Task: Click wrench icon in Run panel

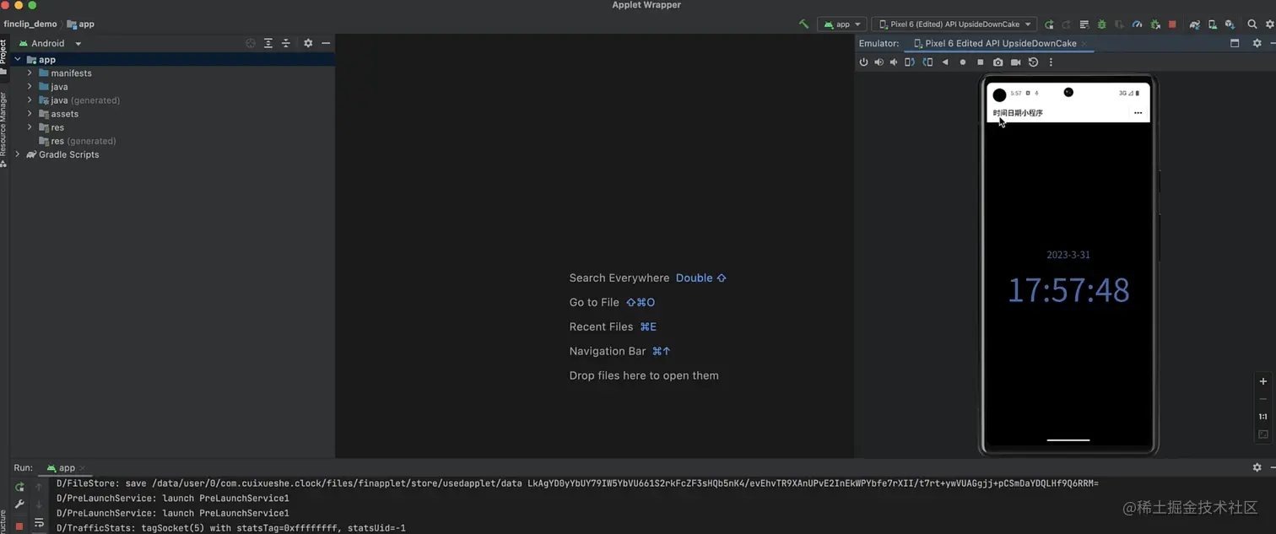Action: (19, 504)
